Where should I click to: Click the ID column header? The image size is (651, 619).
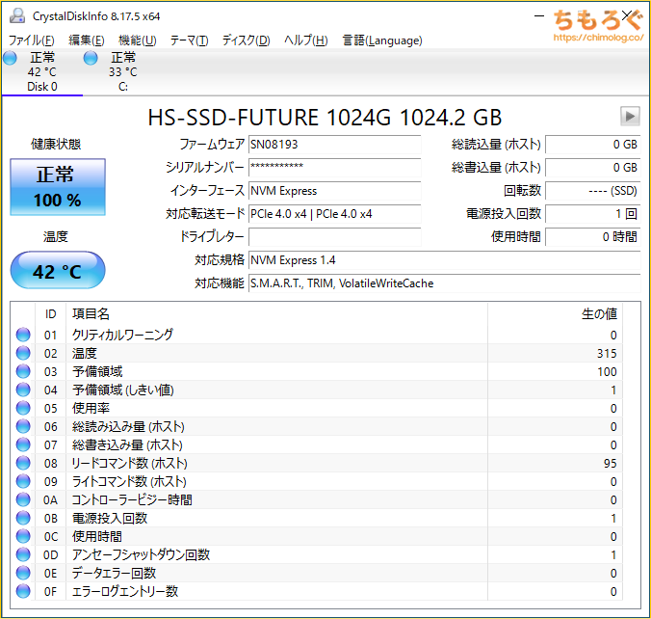(51, 314)
